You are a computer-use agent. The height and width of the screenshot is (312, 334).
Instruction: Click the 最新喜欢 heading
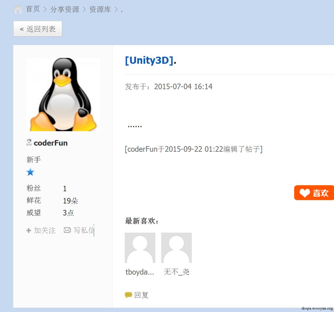pyautogui.click(x=142, y=221)
